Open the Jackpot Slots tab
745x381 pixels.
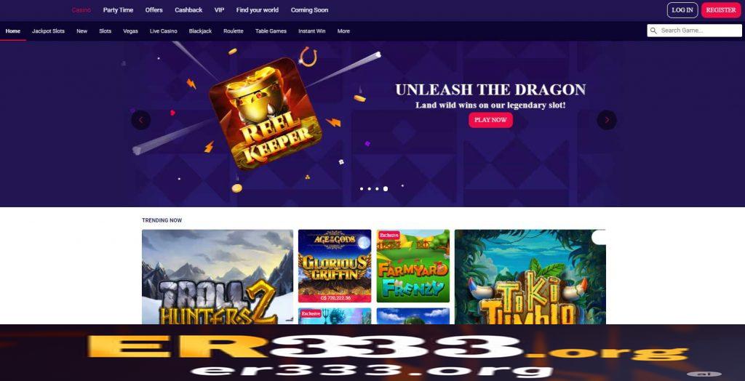[48, 31]
